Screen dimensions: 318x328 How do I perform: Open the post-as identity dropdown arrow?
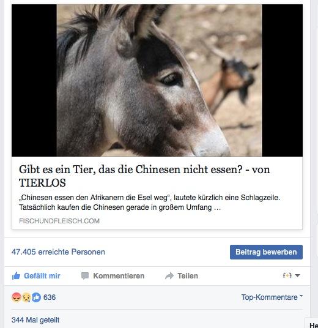pos(297,275)
